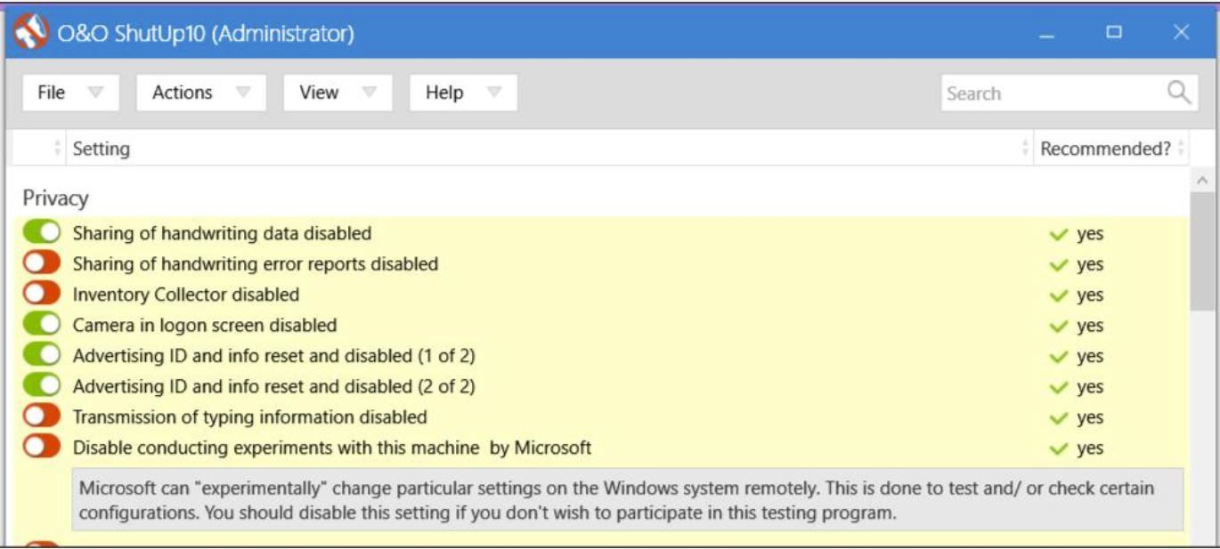Focus the Search input field
Screen dimensions: 1220x549
[x=1053, y=93]
